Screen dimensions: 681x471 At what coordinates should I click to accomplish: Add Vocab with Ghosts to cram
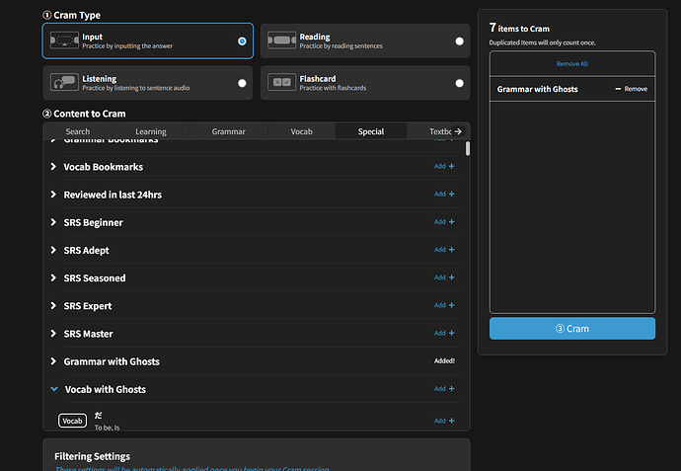444,388
